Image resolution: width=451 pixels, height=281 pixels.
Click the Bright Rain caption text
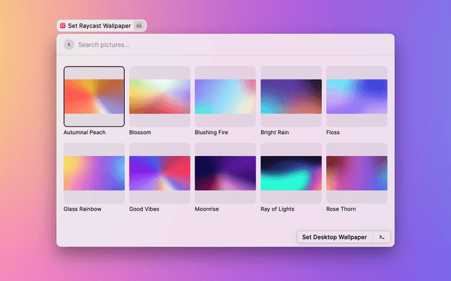pos(278,132)
